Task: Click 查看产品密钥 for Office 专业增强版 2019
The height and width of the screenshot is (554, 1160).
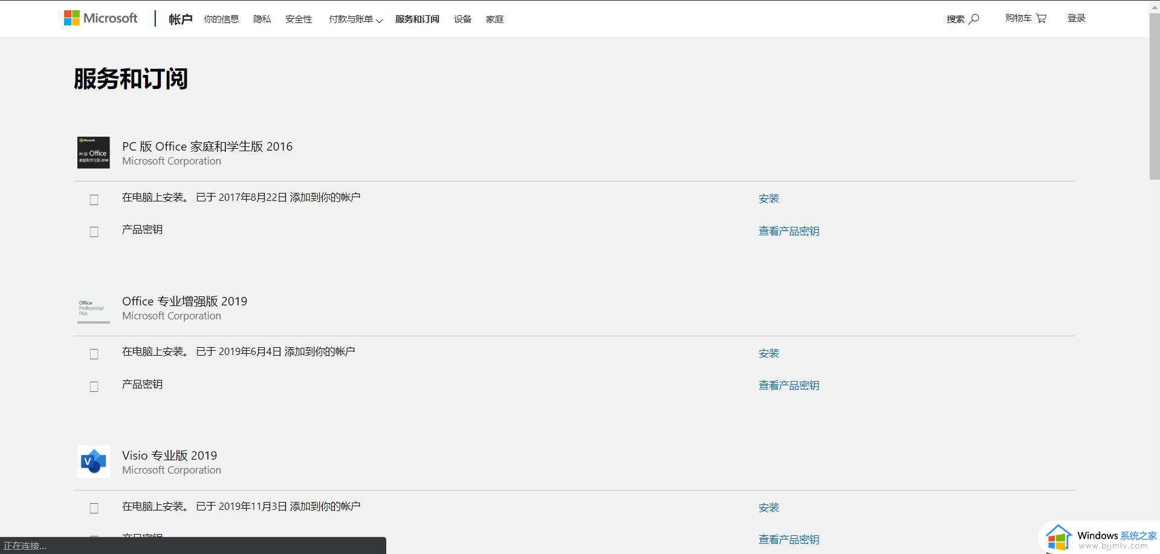Action: 789,385
